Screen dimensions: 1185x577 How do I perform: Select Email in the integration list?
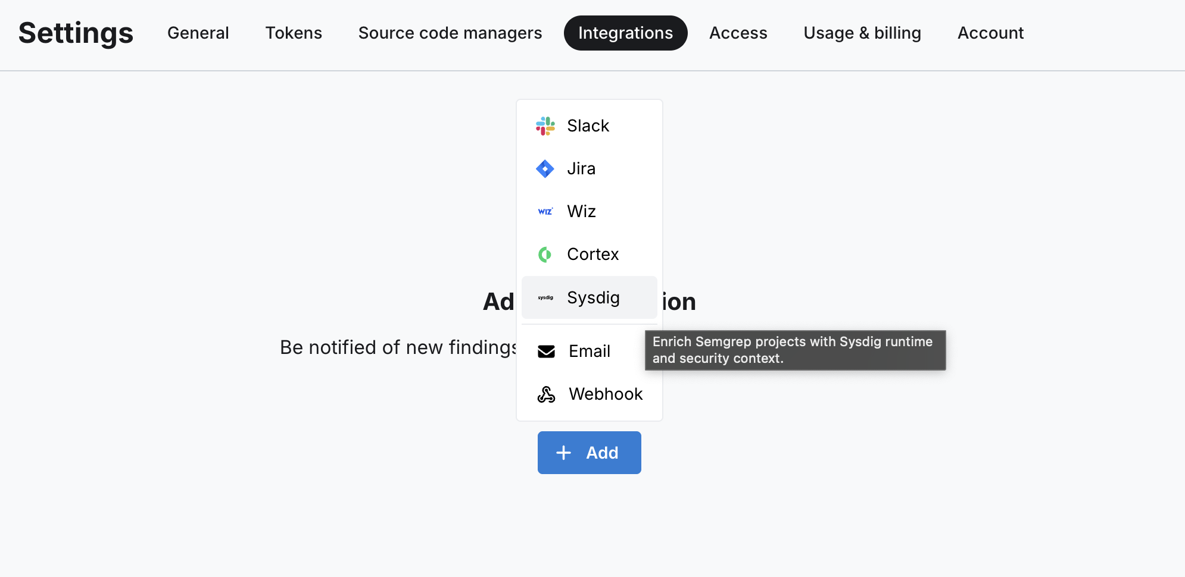pyautogui.click(x=589, y=351)
